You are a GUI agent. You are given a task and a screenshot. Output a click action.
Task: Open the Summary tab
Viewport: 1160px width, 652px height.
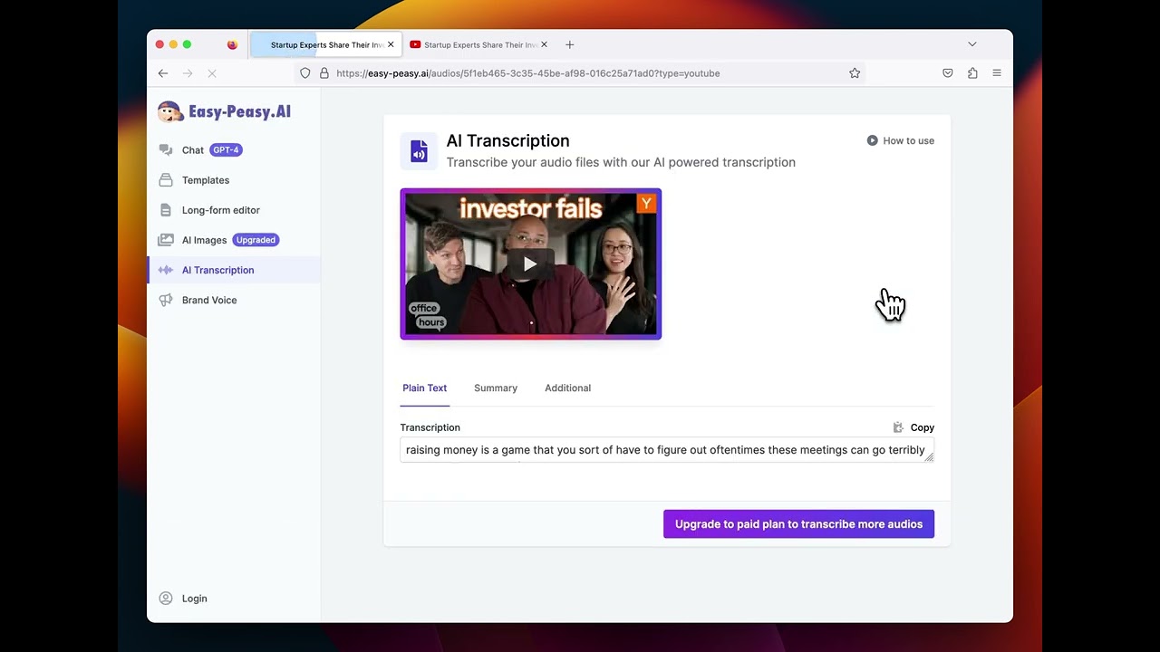[496, 388]
